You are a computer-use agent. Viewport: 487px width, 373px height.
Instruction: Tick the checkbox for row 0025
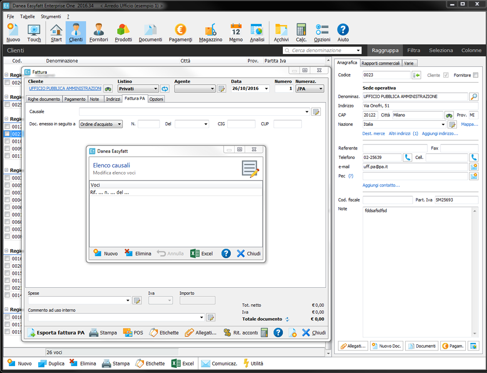[7, 105]
